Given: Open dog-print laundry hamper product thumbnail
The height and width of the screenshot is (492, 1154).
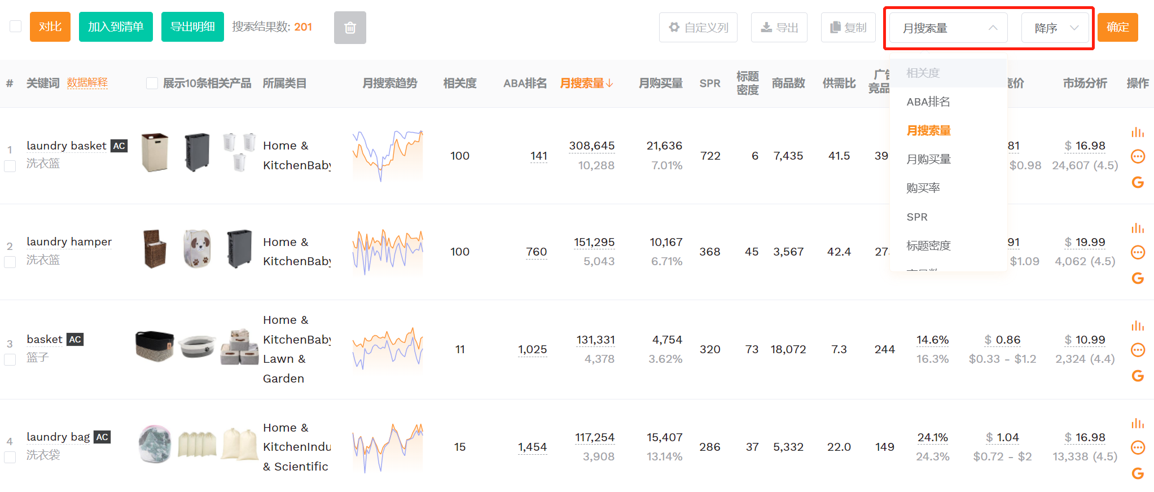Looking at the screenshot, I should [x=197, y=249].
